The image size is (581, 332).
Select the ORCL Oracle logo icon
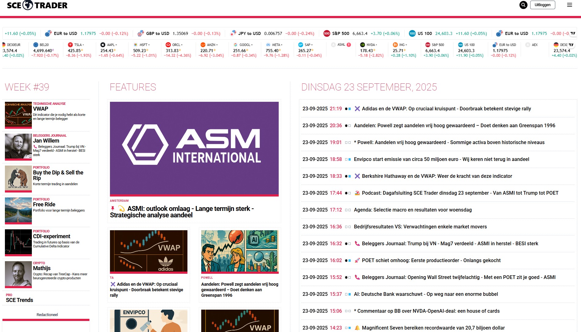[168, 45]
